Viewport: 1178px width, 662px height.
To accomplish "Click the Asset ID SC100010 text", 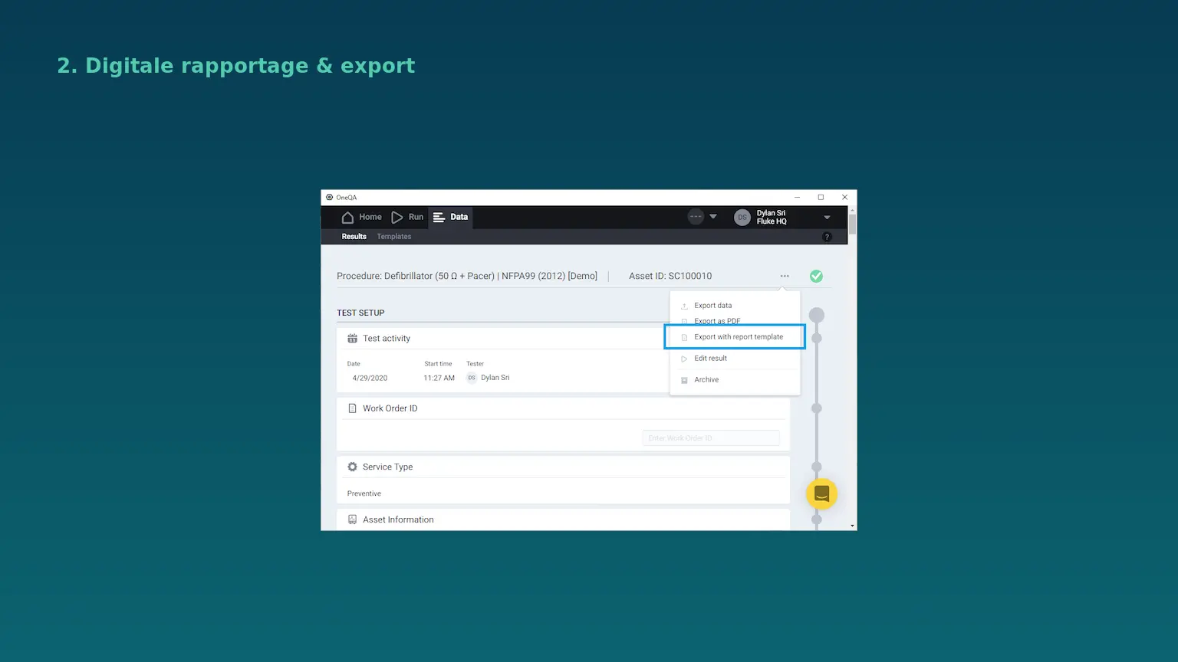I will [x=670, y=276].
